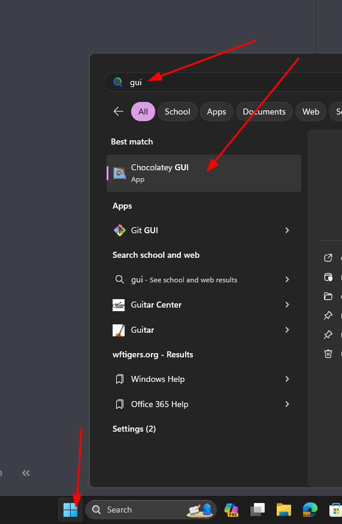Viewport: 342px width, 524px height.
Task: Click the Search school and web heading
Action: tap(156, 255)
